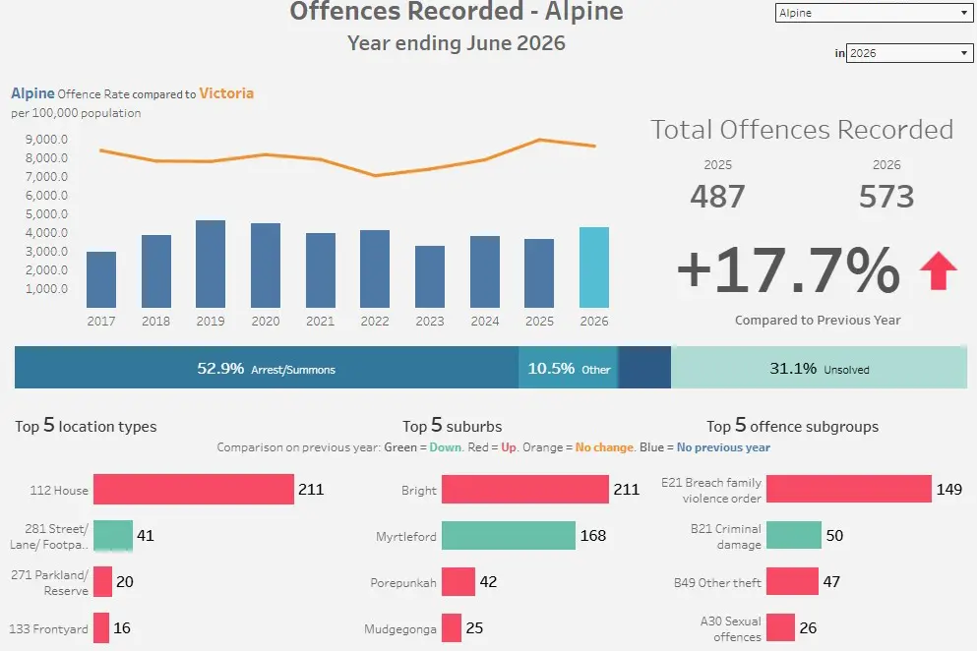Click the '112 House' label
The image size is (977, 651).
59,491
